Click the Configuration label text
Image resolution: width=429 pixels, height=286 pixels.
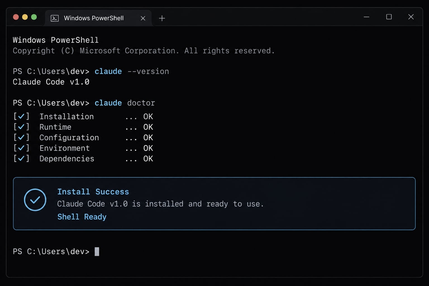click(x=69, y=138)
